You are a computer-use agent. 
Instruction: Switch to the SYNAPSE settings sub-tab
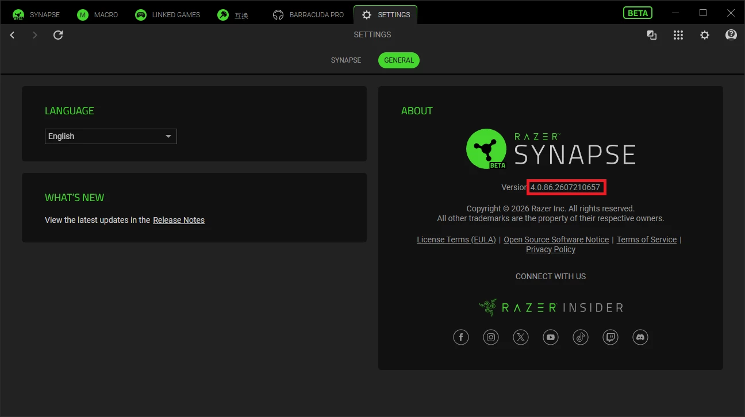346,60
